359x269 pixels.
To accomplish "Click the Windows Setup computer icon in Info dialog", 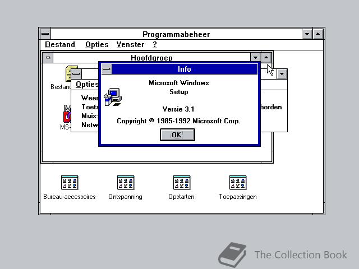I will coord(113,97).
